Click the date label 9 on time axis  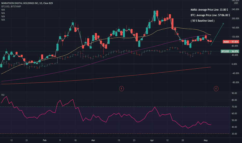coord(60,140)
